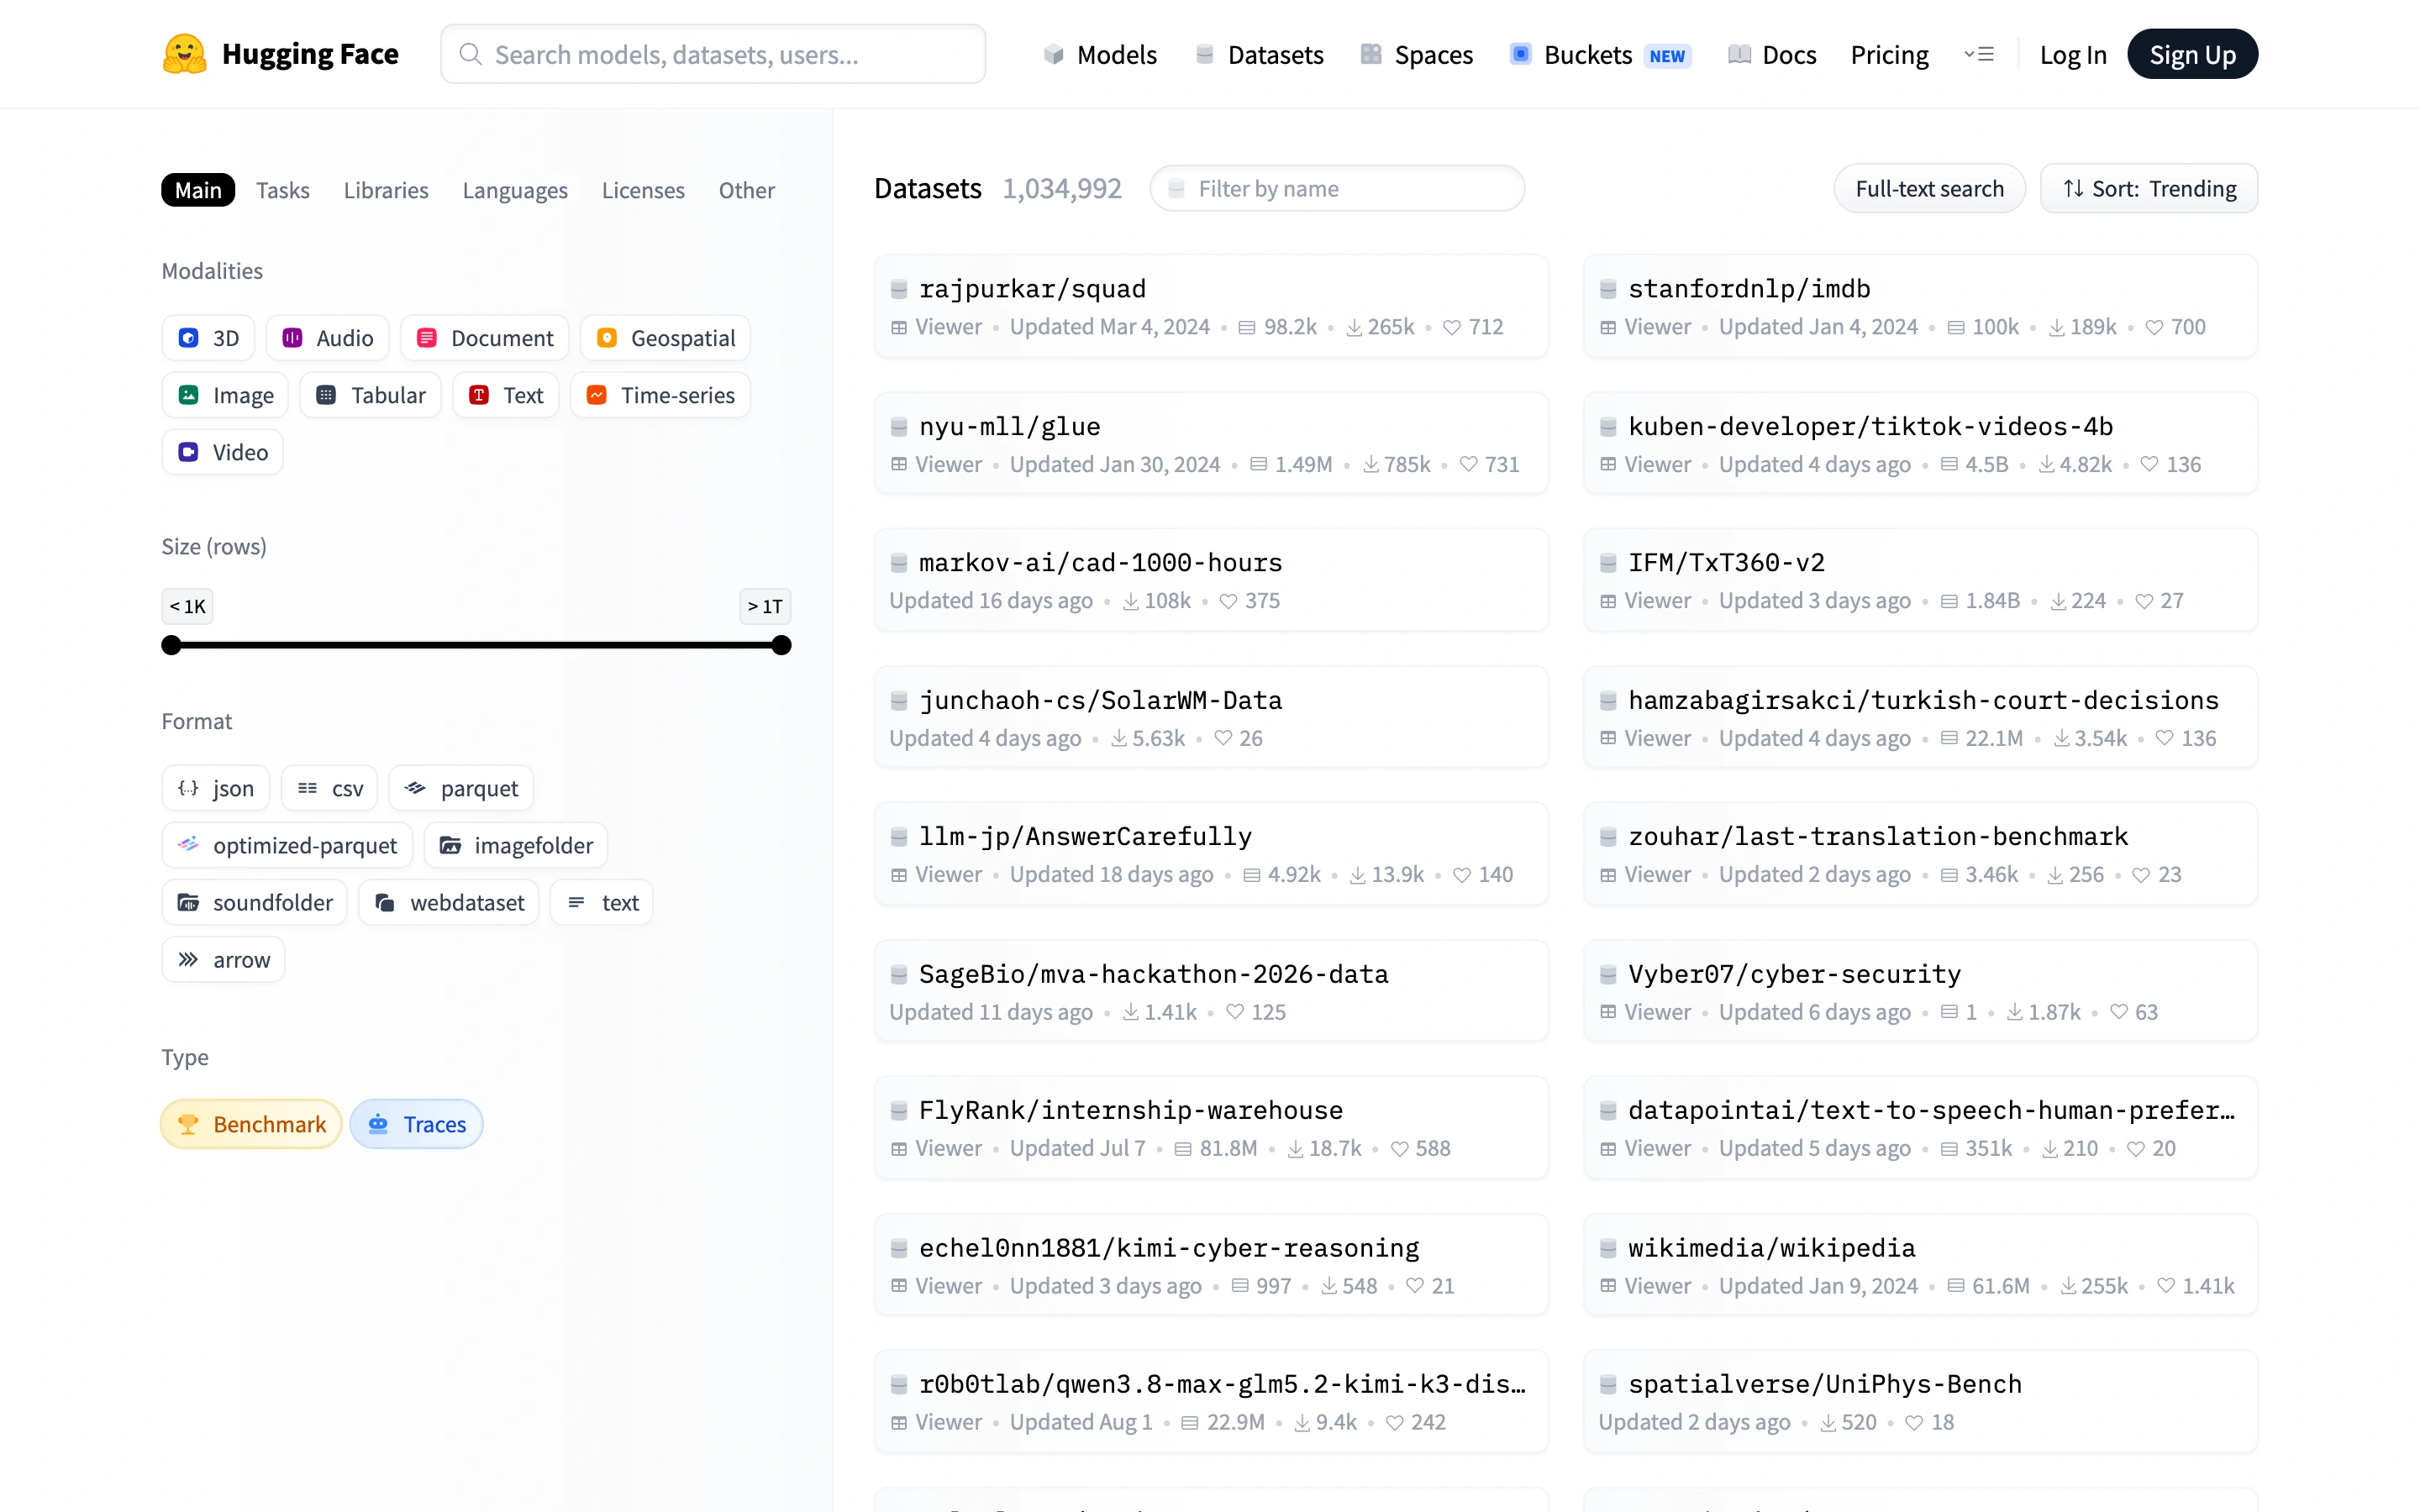Click download icon on Vyber07/cyber-security card

[2015, 1012]
